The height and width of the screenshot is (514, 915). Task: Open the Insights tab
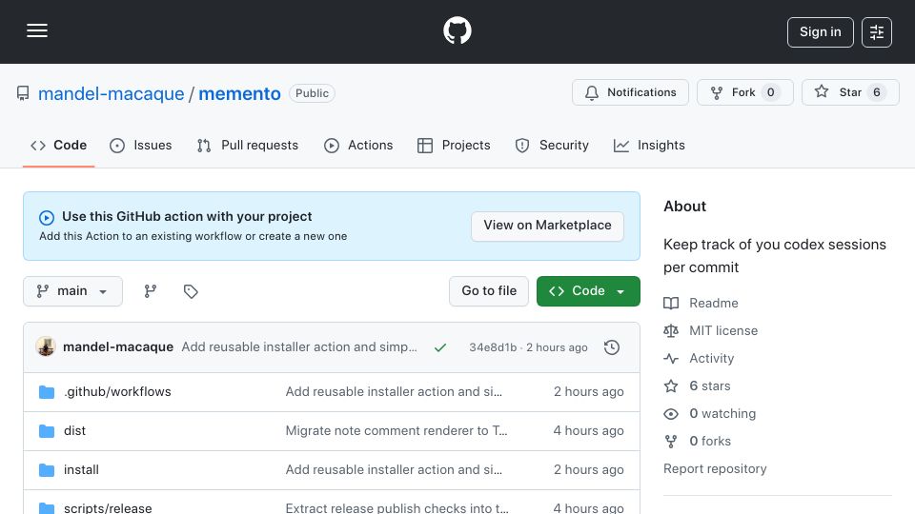click(x=649, y=145)
